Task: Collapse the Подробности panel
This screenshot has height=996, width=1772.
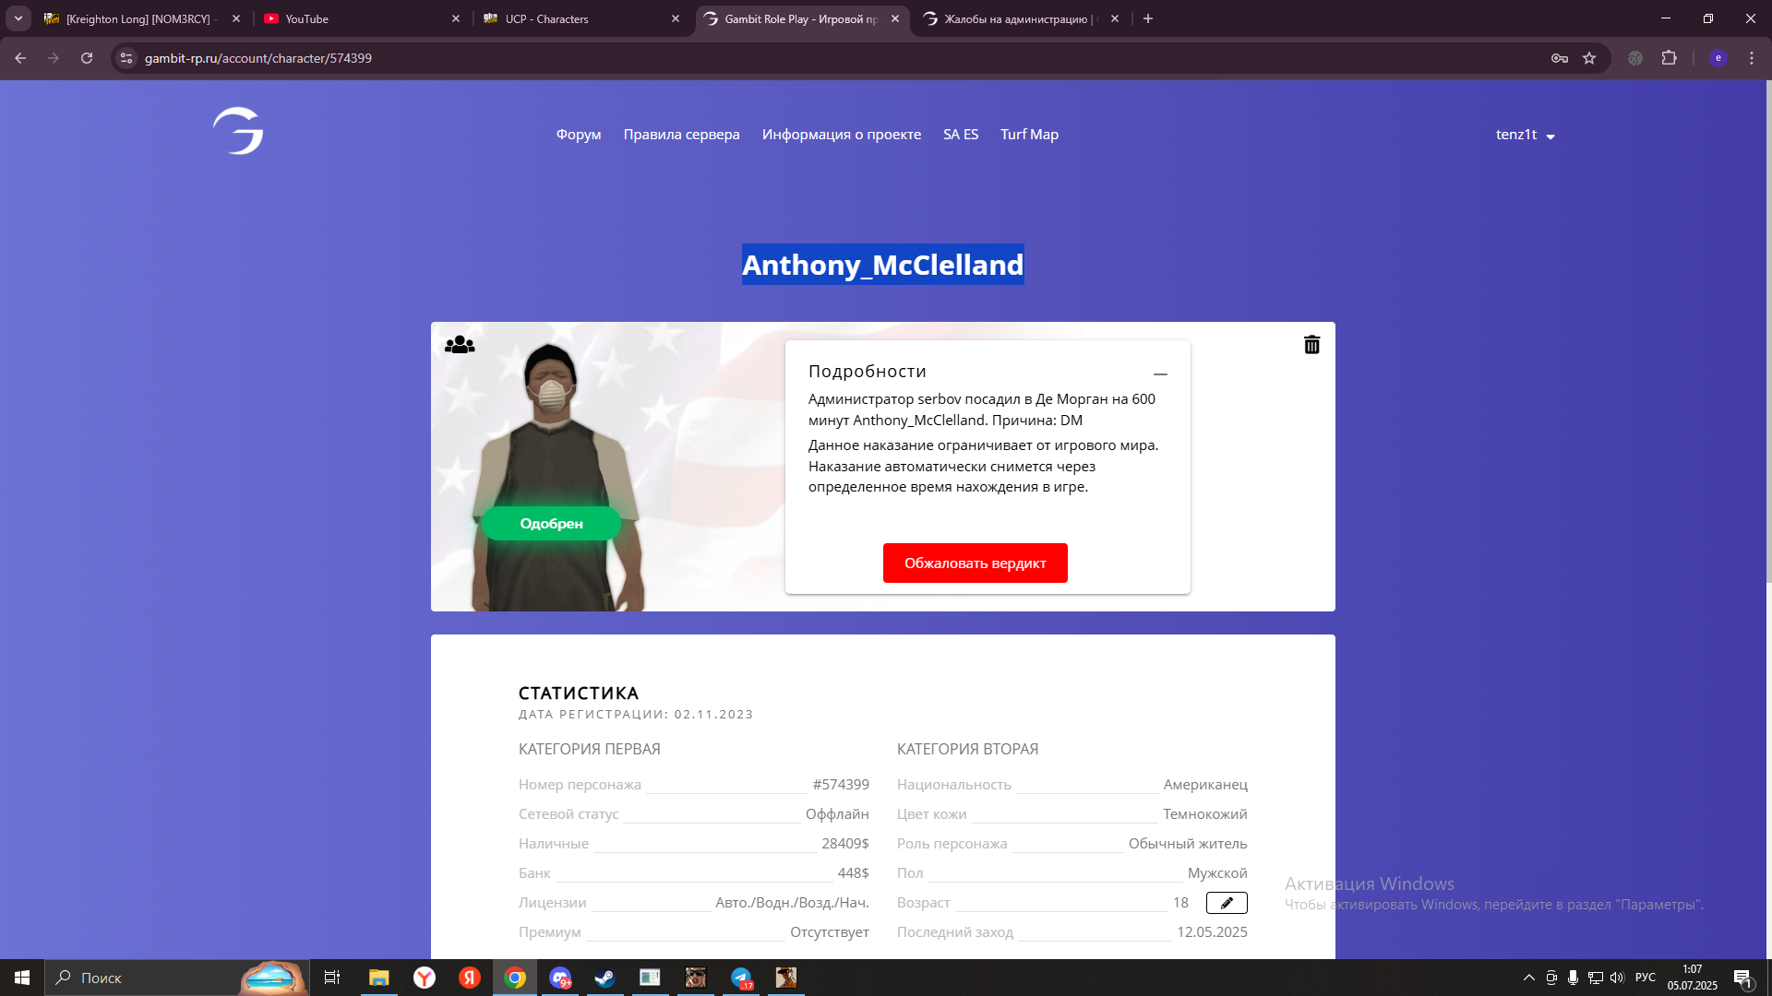Action: [x=1160, y=373]
